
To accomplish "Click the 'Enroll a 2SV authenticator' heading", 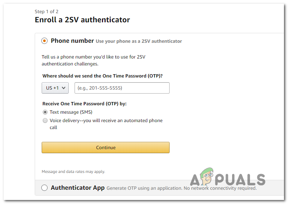I will (x=82, y=20).
